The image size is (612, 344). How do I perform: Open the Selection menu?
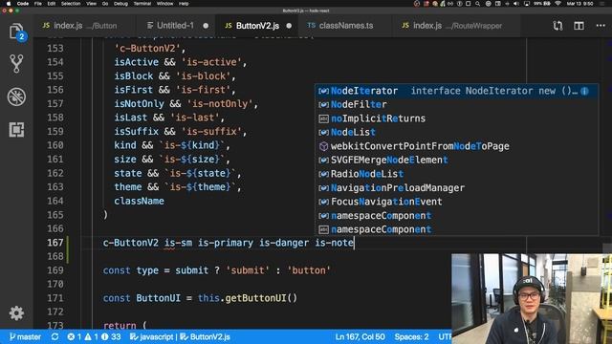pyautogui.click(x=71, y=4)
